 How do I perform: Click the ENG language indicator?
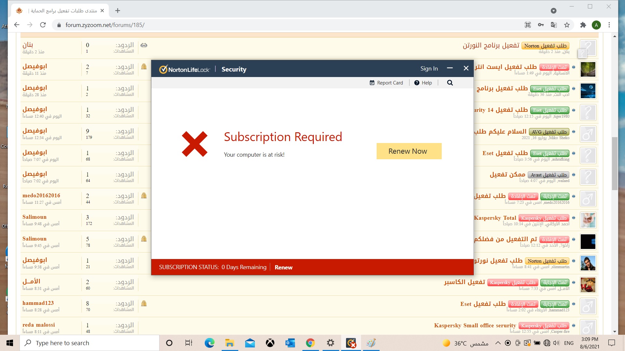[x=569, y=343]
